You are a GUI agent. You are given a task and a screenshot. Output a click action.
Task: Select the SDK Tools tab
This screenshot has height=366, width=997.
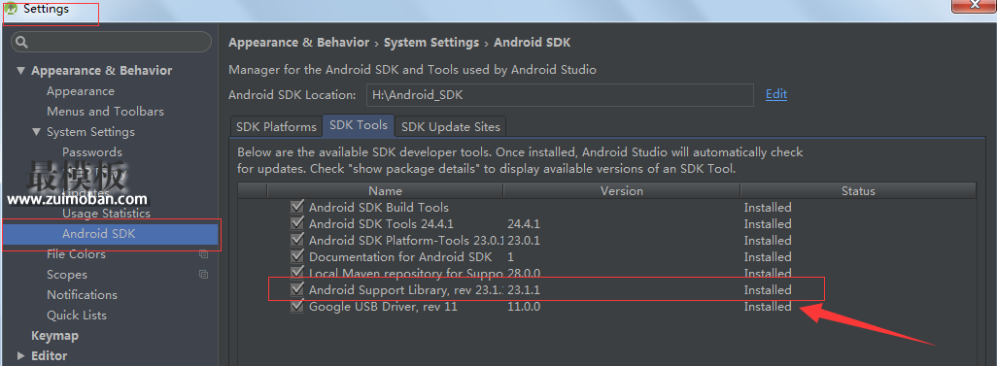pyautogui.click(x=359, y=125)
